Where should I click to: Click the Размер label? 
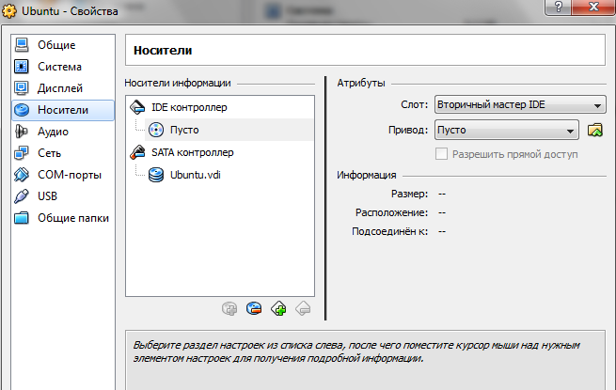409,194
